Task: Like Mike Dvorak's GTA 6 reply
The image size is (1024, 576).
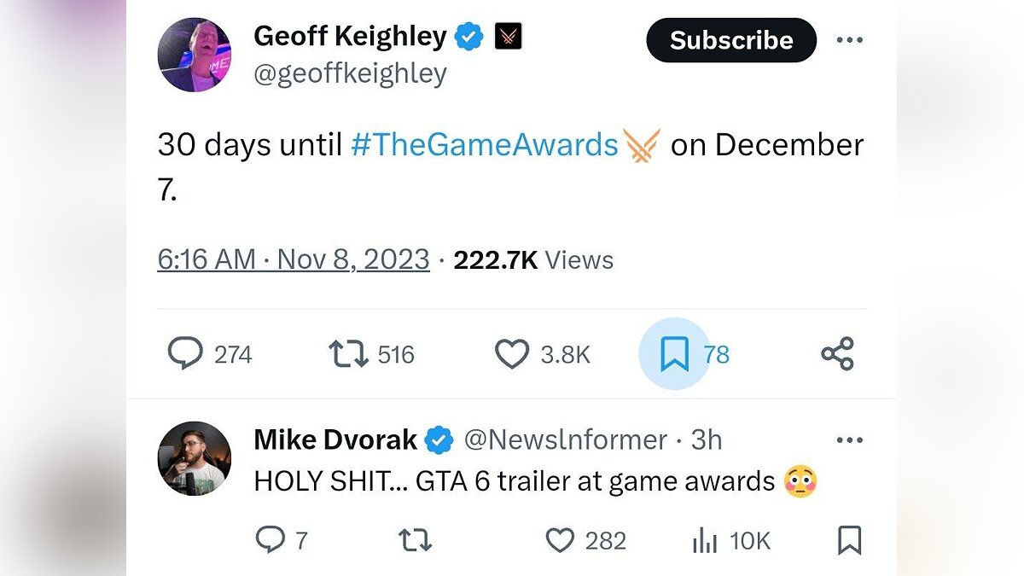Action: [560, 540]
